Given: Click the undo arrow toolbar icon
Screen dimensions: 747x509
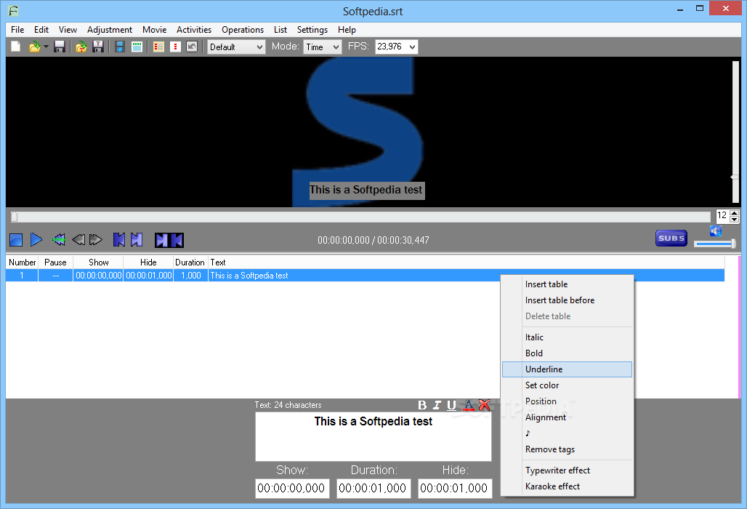Looking at the screenshot, I should [192, 47].
